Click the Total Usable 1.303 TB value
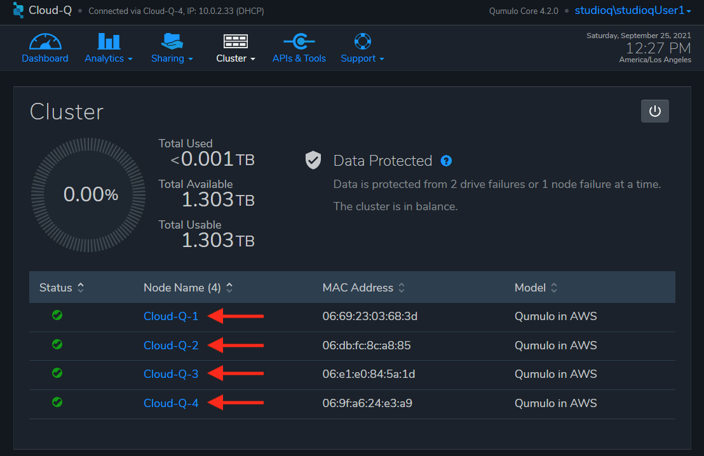This screenshot has height=456, width=704. click(218, 240)
